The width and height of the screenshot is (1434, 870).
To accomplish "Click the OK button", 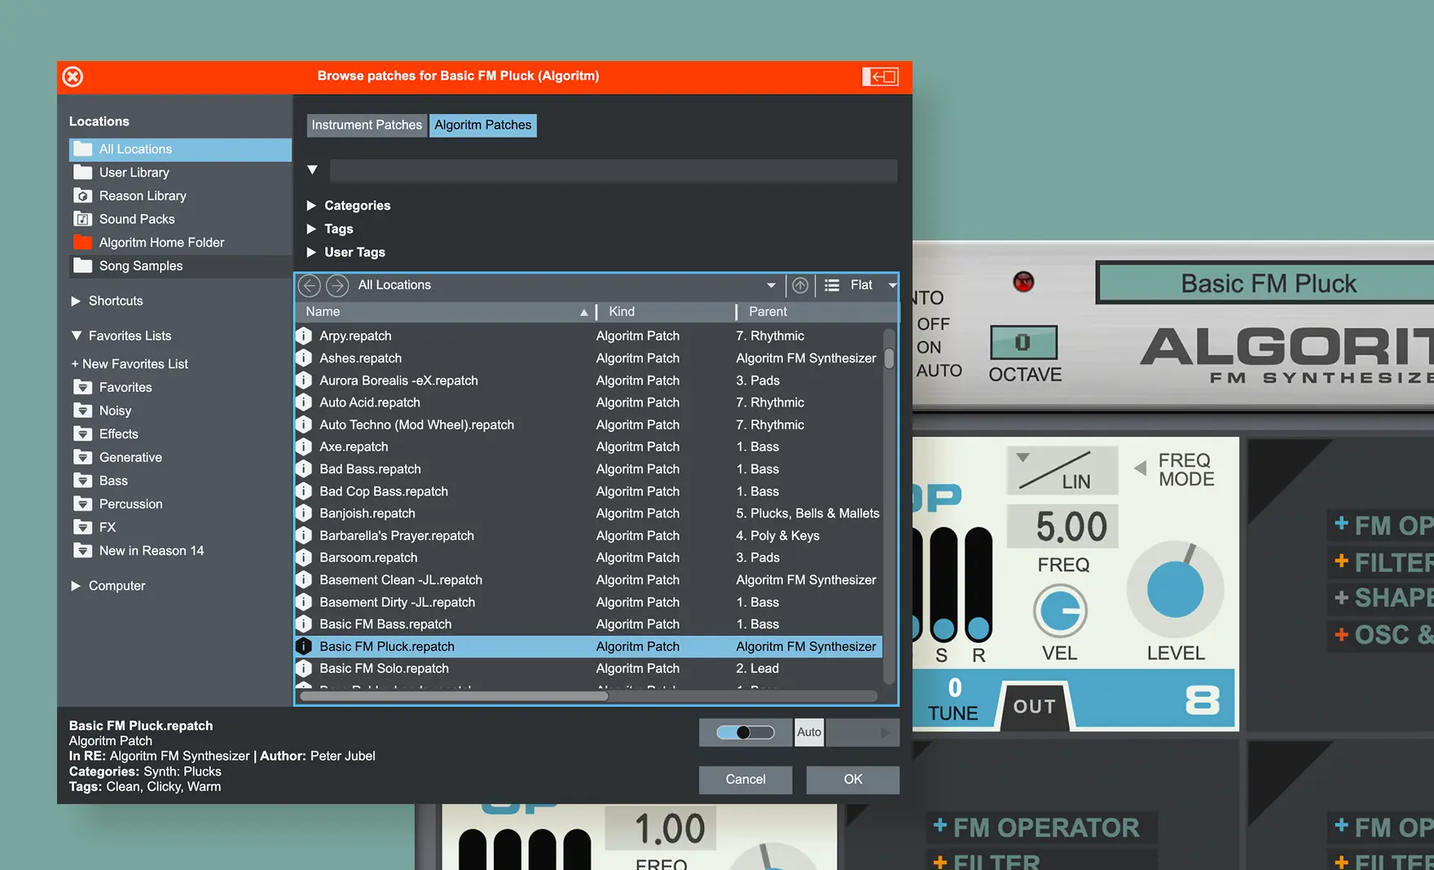I will click(853, 780).
